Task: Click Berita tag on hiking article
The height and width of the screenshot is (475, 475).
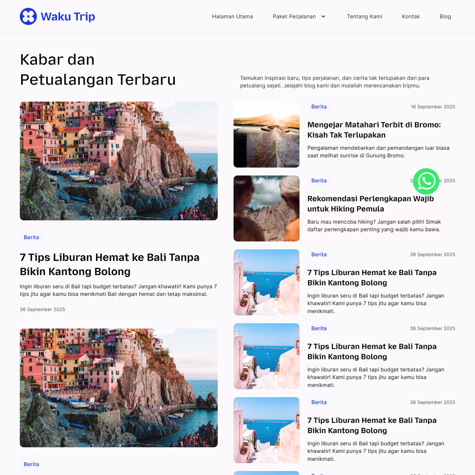Action: coord(319,181)
